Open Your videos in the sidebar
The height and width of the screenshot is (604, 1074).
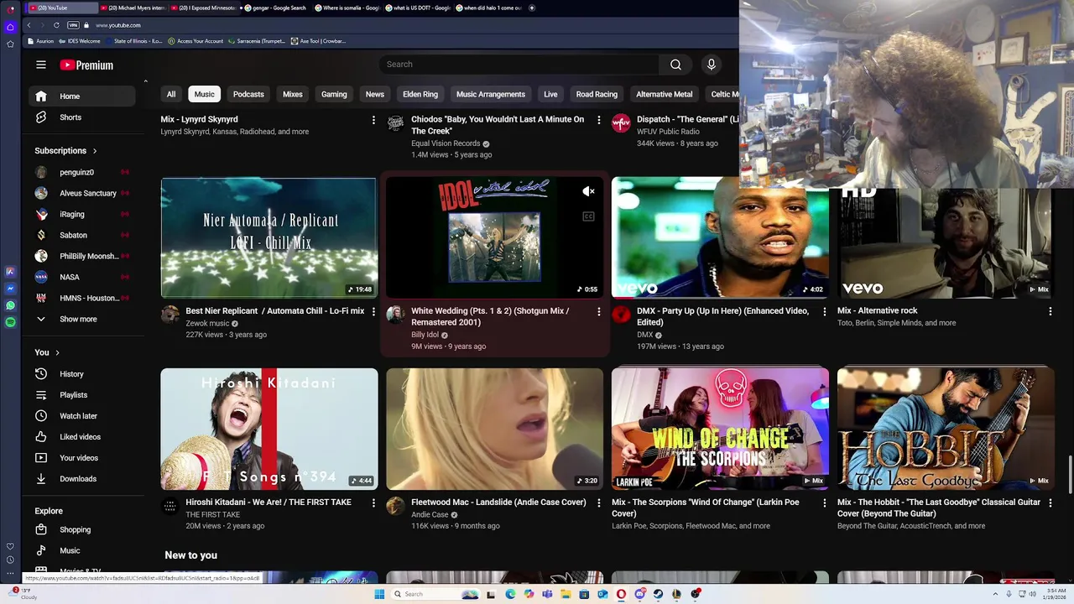[x=82, y=458]
